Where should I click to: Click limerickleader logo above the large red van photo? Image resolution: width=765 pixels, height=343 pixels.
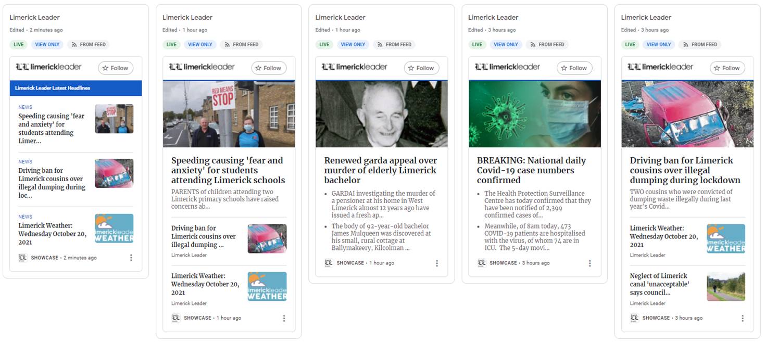pyautogui.click(x=660, y=67)
